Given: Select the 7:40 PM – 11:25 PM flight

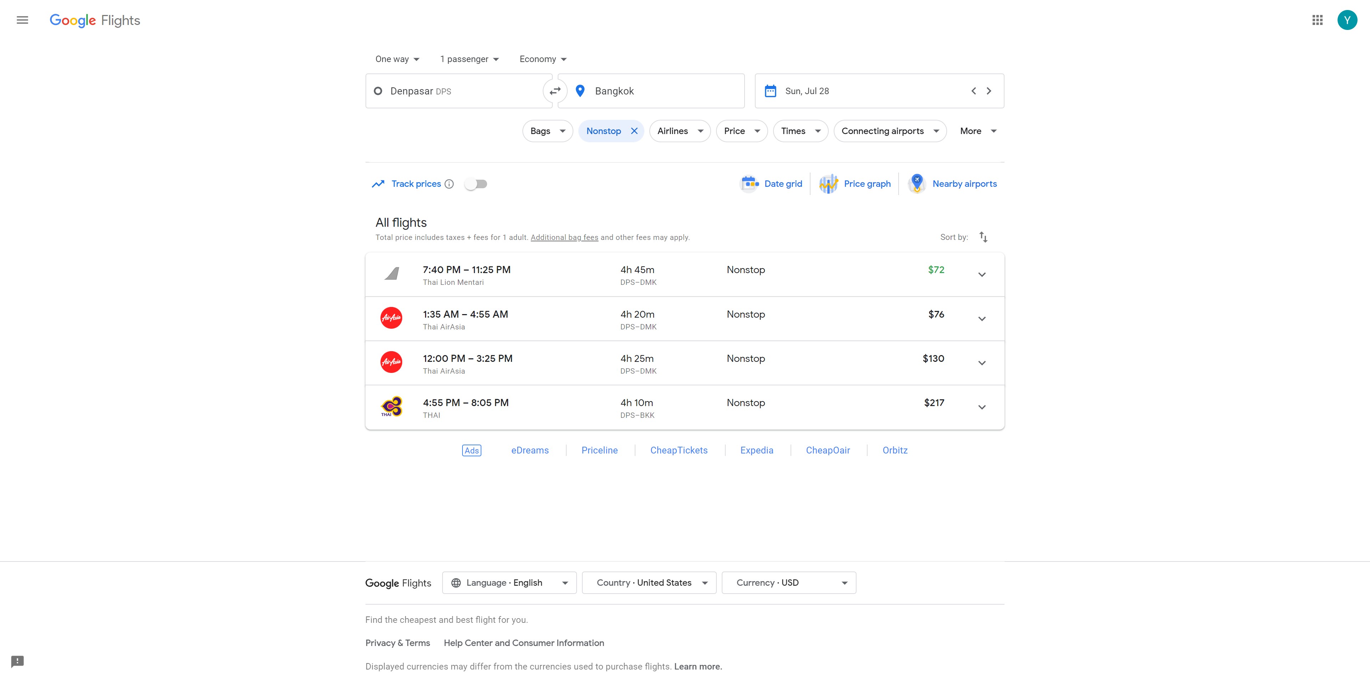Looking at the screenshot, I should [685, 274].
